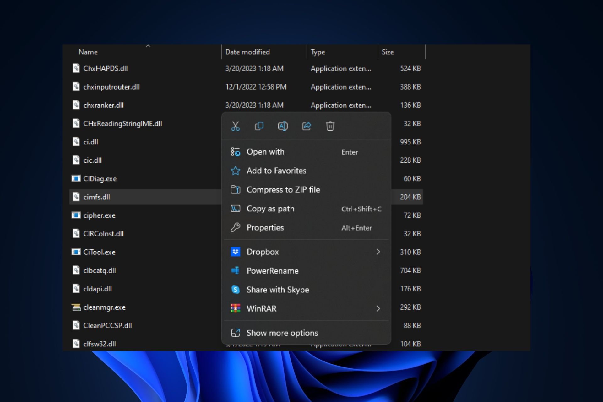This screenshot has height=402, width=603.
Task: Click the CIDiag.exe file icon
Action: tap(76, 179)
